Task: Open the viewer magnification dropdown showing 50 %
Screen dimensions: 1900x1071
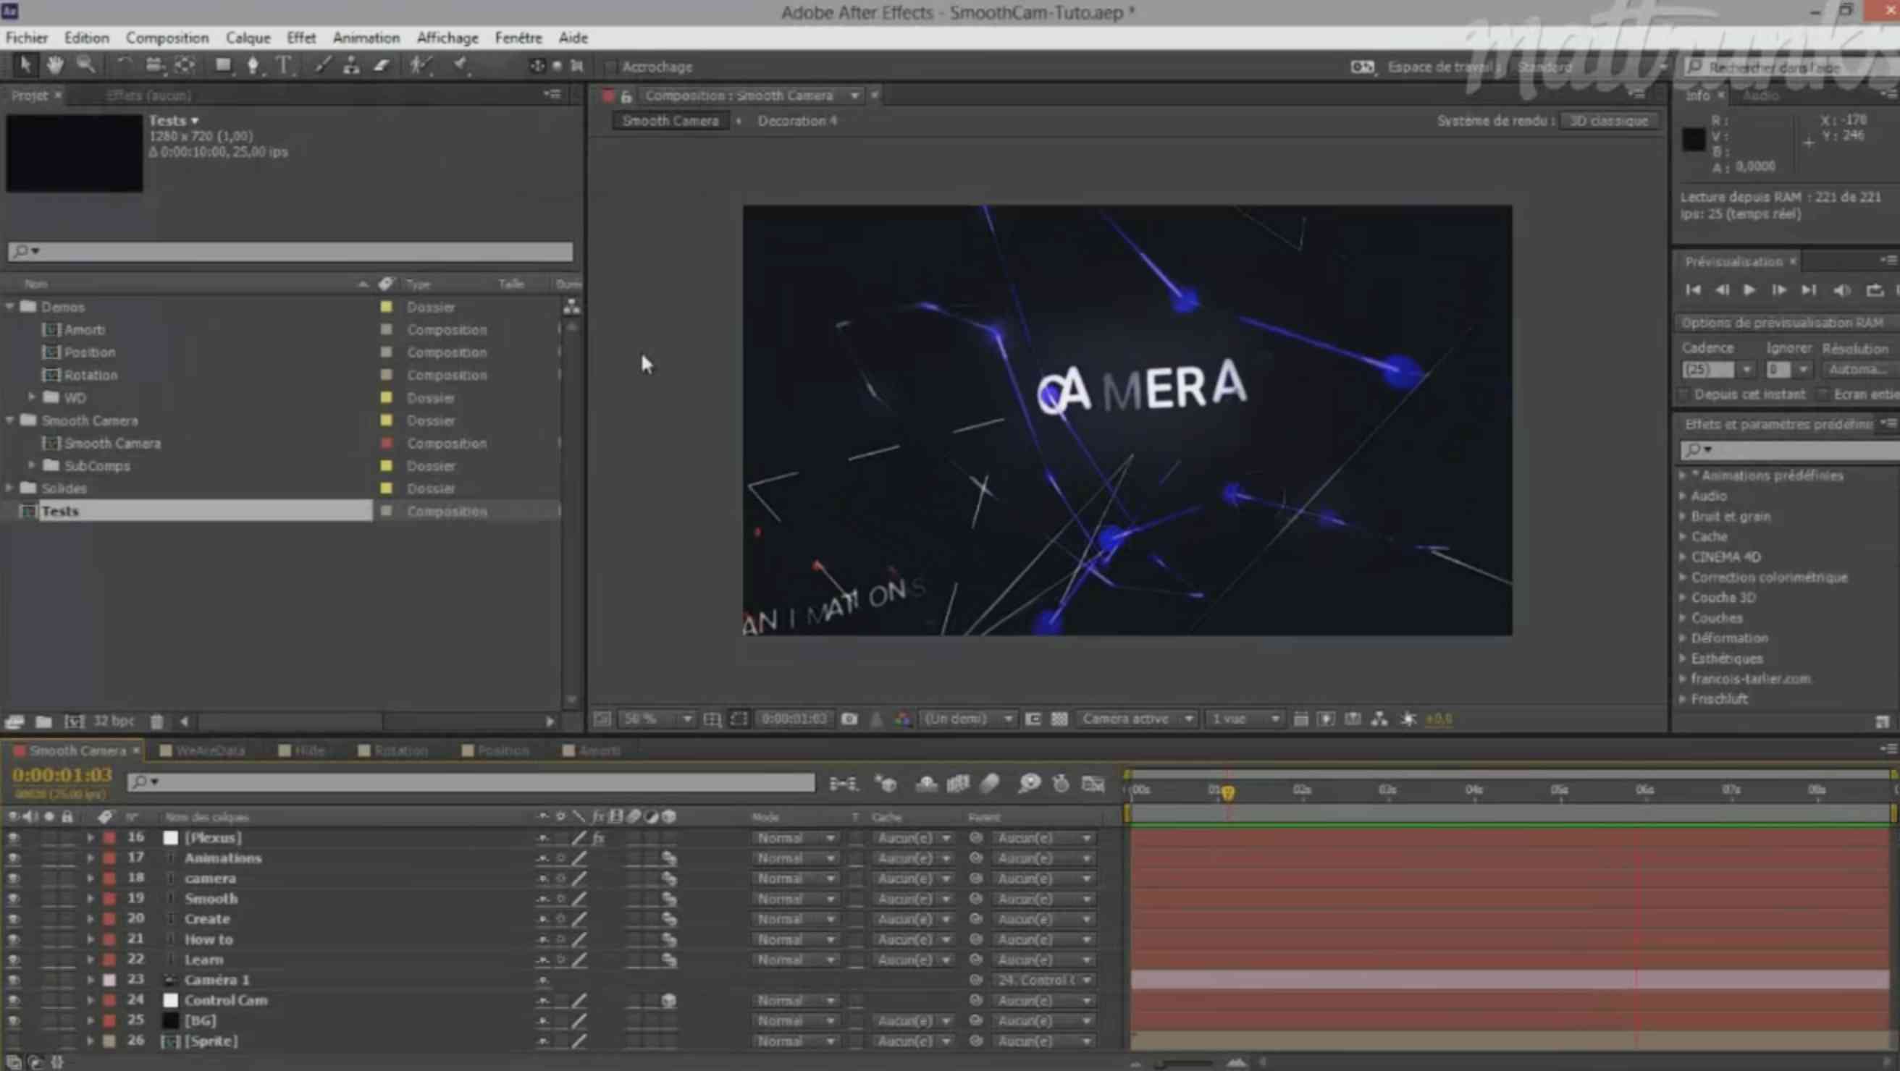Action: pyautogui.click(x=657, y=719)
